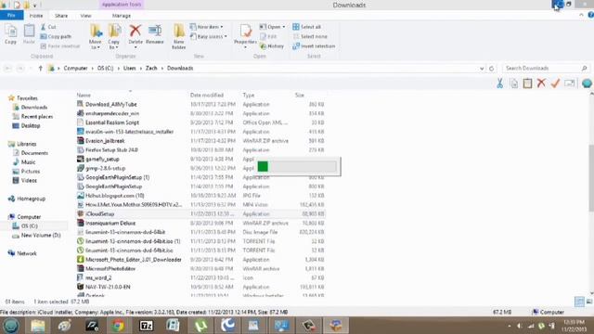Screen dimensions: 594x334
Task: Click the orange checkmark toolbar icon
Action: coord(555,83)
